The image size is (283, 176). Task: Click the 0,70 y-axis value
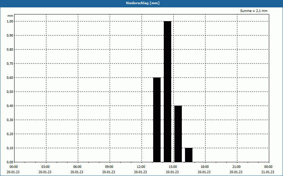[10, 64]
